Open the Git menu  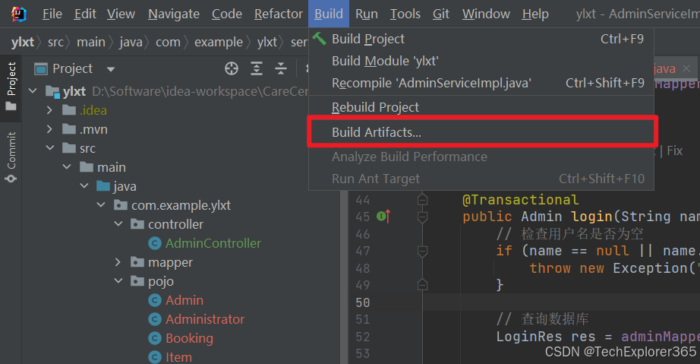tap(441, 14)
